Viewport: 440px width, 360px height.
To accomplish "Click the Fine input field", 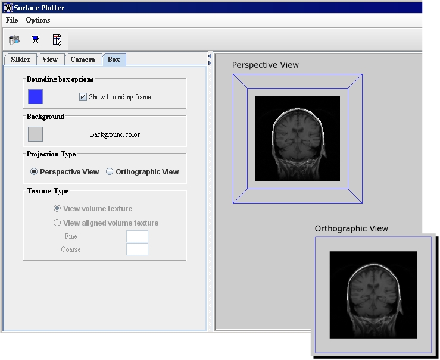I will point(137,236).
